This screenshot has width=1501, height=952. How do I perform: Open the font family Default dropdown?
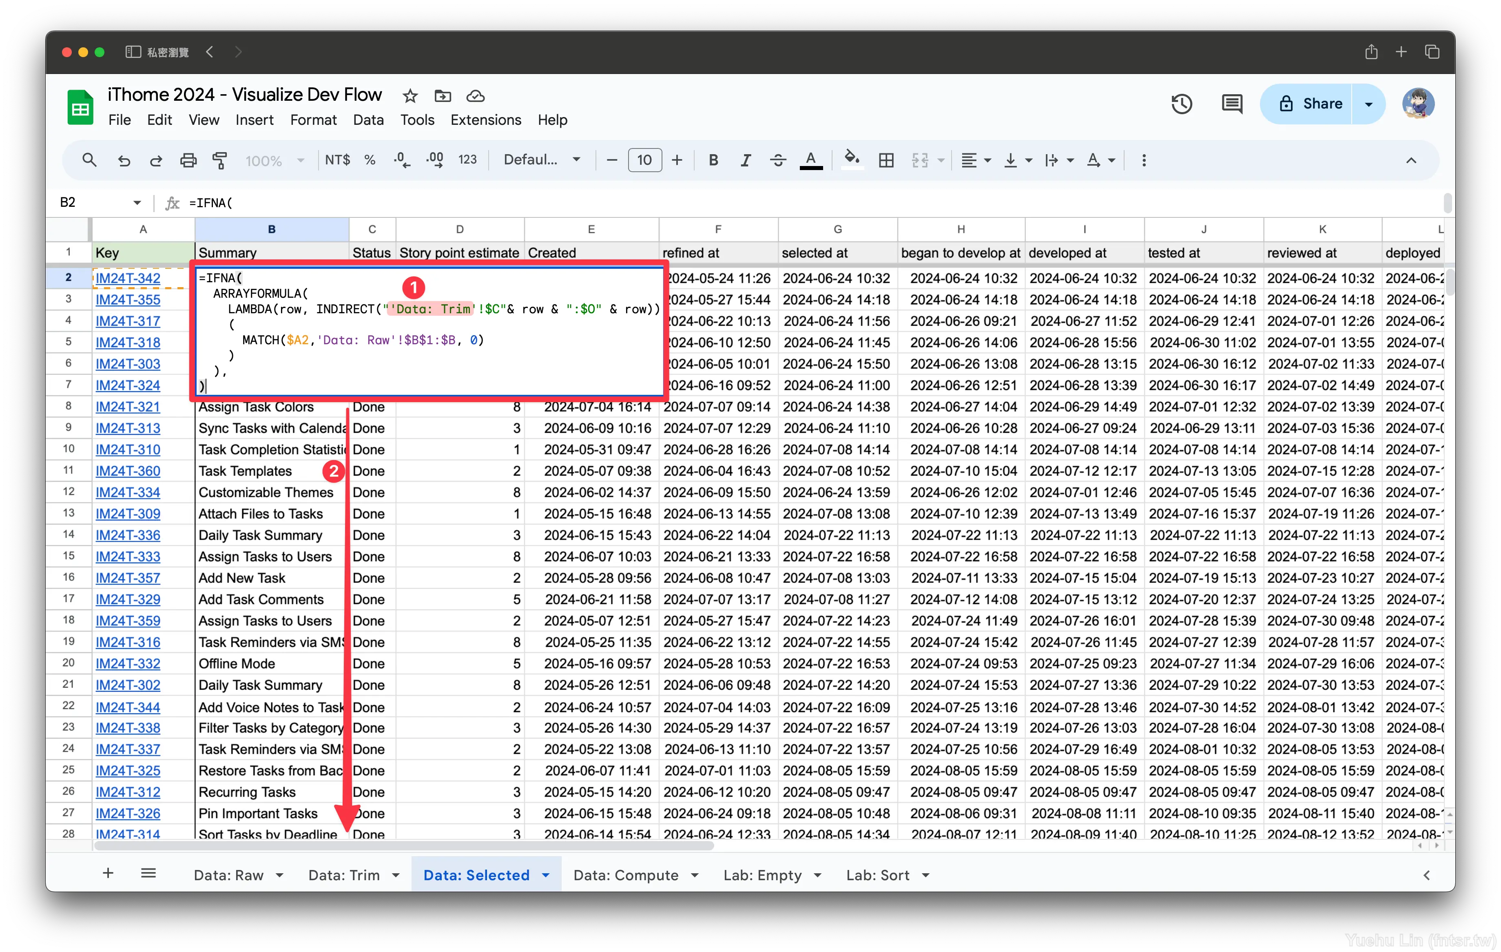coord(542,160)
